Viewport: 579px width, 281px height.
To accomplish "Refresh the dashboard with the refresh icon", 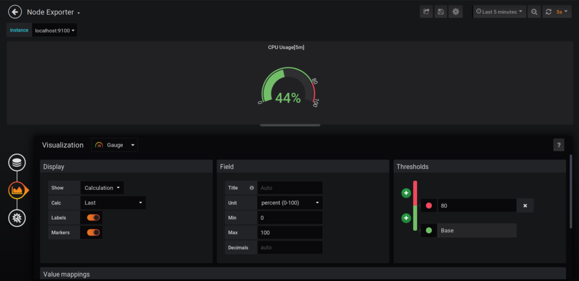I will (x=548, y=12).
